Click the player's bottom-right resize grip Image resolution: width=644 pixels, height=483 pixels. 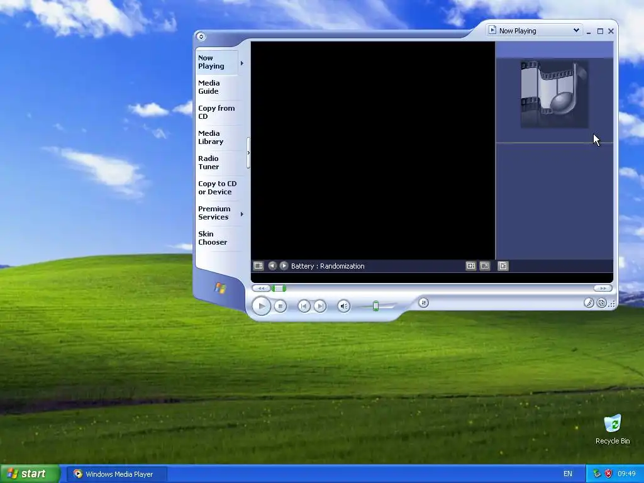pos(611,304)
